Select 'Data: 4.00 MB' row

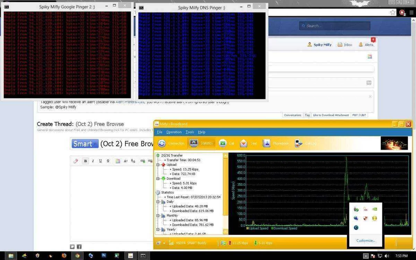182,188
